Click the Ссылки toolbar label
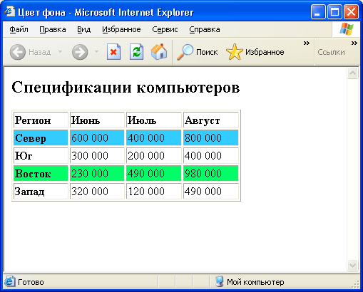Image resolution: width=363 pixels, height=292 pixels. (x=331, y=52)
